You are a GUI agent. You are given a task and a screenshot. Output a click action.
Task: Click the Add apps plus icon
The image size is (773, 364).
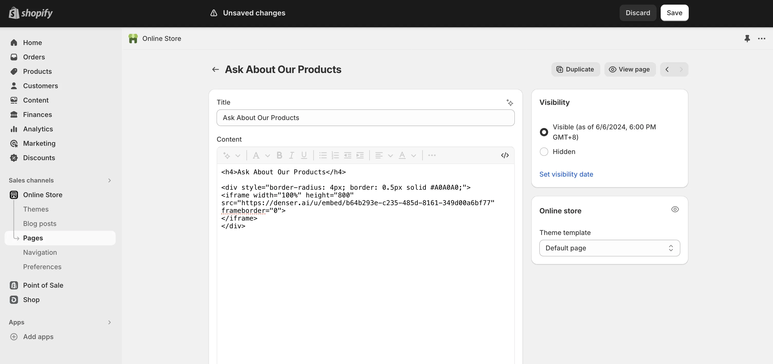[x=14, y=337]
